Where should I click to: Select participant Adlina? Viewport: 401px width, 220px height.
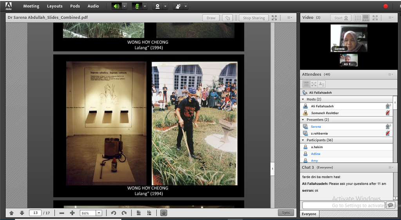(347, 154)
